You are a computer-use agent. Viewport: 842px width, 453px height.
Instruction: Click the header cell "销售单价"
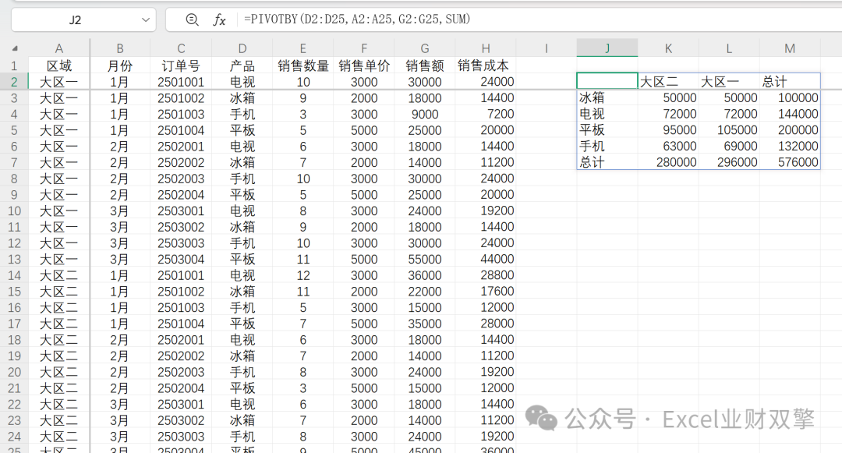point(364,65)
